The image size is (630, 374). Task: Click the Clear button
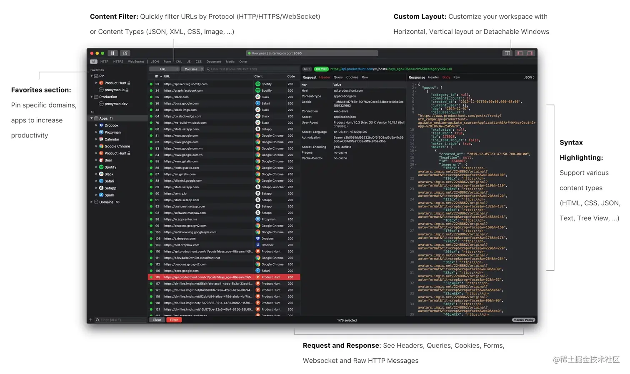157,320
